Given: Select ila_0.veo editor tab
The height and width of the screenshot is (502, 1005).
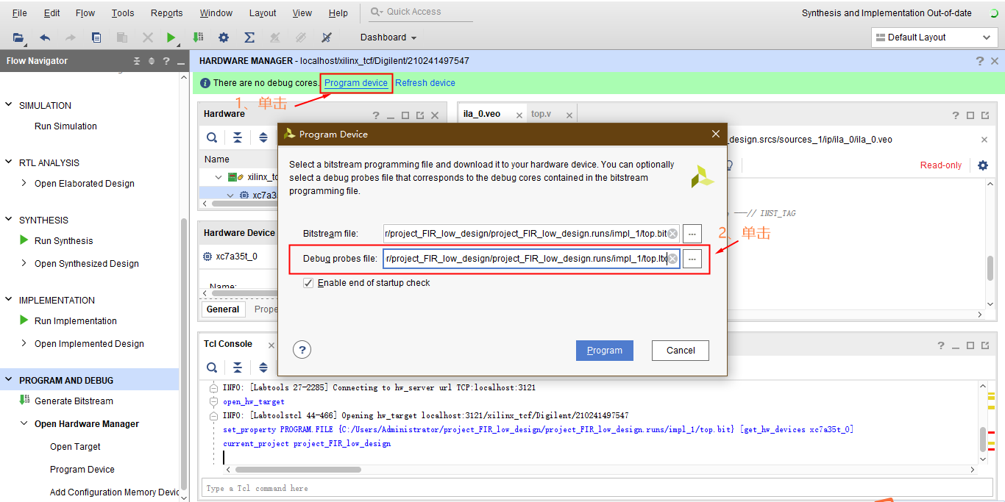Looking at the screenshot, I should pos(482,114).
